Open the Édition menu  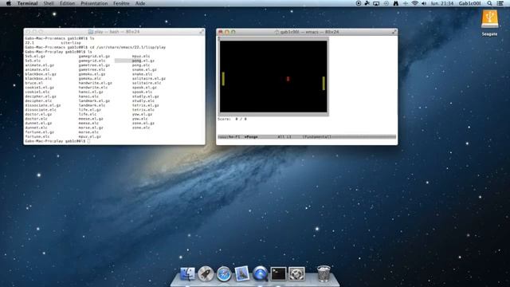[x=67, y=3]
